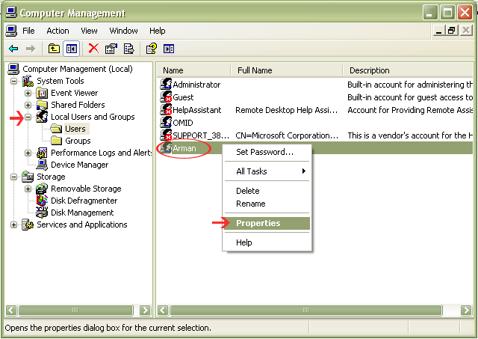The height and width of the screenshot is (339, 478).
Task: Click the Back arrow toolbar icon
Action: [x=13, y=49]
